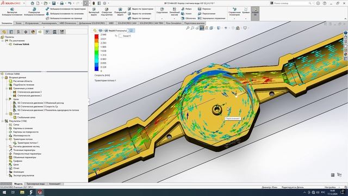Click the blue color at legend bottom
Image resolution: width=348 pixels, height=196 pixels.
pyautogui.click(x=97, y=69)
